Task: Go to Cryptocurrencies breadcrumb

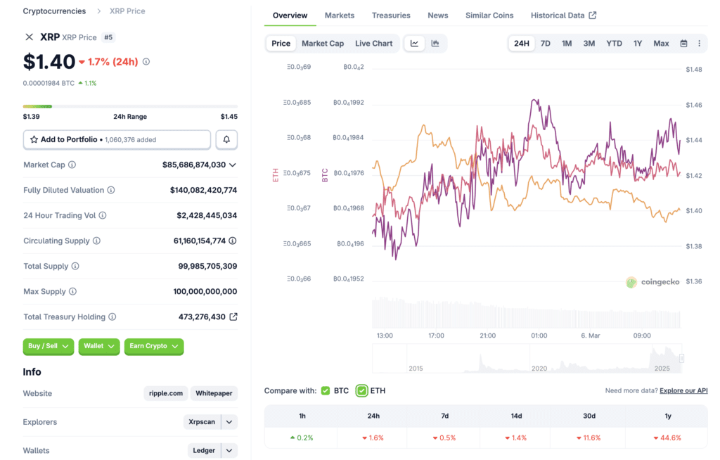Action: (x=54, y=11)
